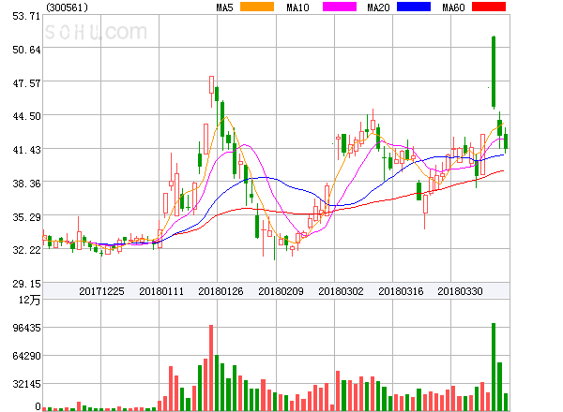Click the magenta MA10 legend swatch
Screen dimensions: 563x412
click(x=340, y=7)
